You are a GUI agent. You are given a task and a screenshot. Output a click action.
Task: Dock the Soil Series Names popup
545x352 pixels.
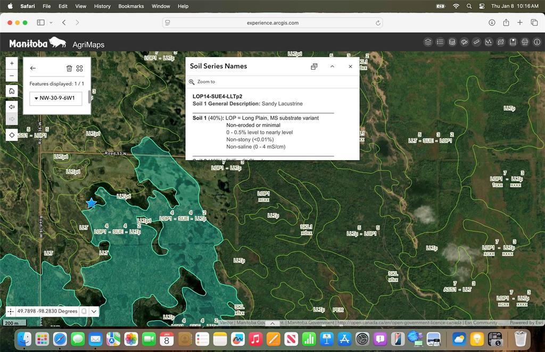coord(314,66)
